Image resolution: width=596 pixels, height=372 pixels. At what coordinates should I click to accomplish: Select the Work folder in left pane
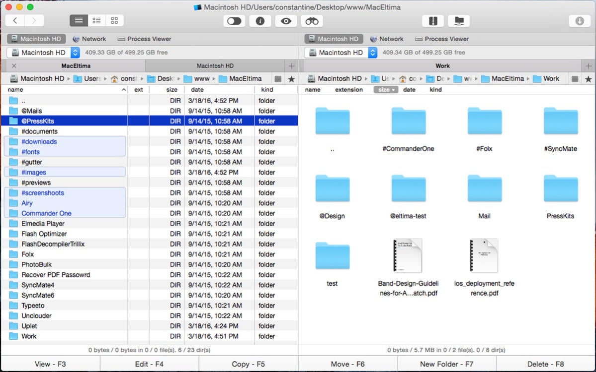(150, 336)
